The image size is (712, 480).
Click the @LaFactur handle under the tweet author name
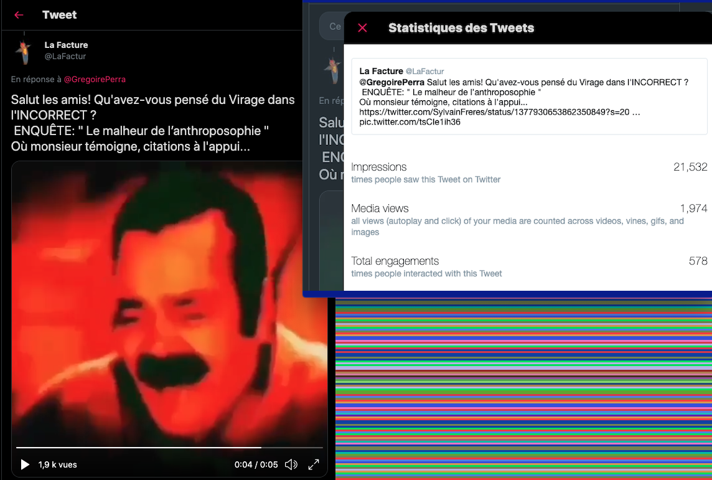click(65, 57)
